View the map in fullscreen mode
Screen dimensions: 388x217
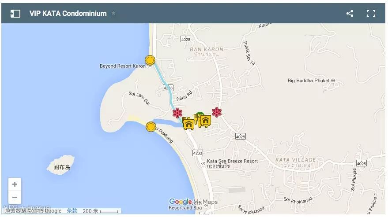click(371, 13)
